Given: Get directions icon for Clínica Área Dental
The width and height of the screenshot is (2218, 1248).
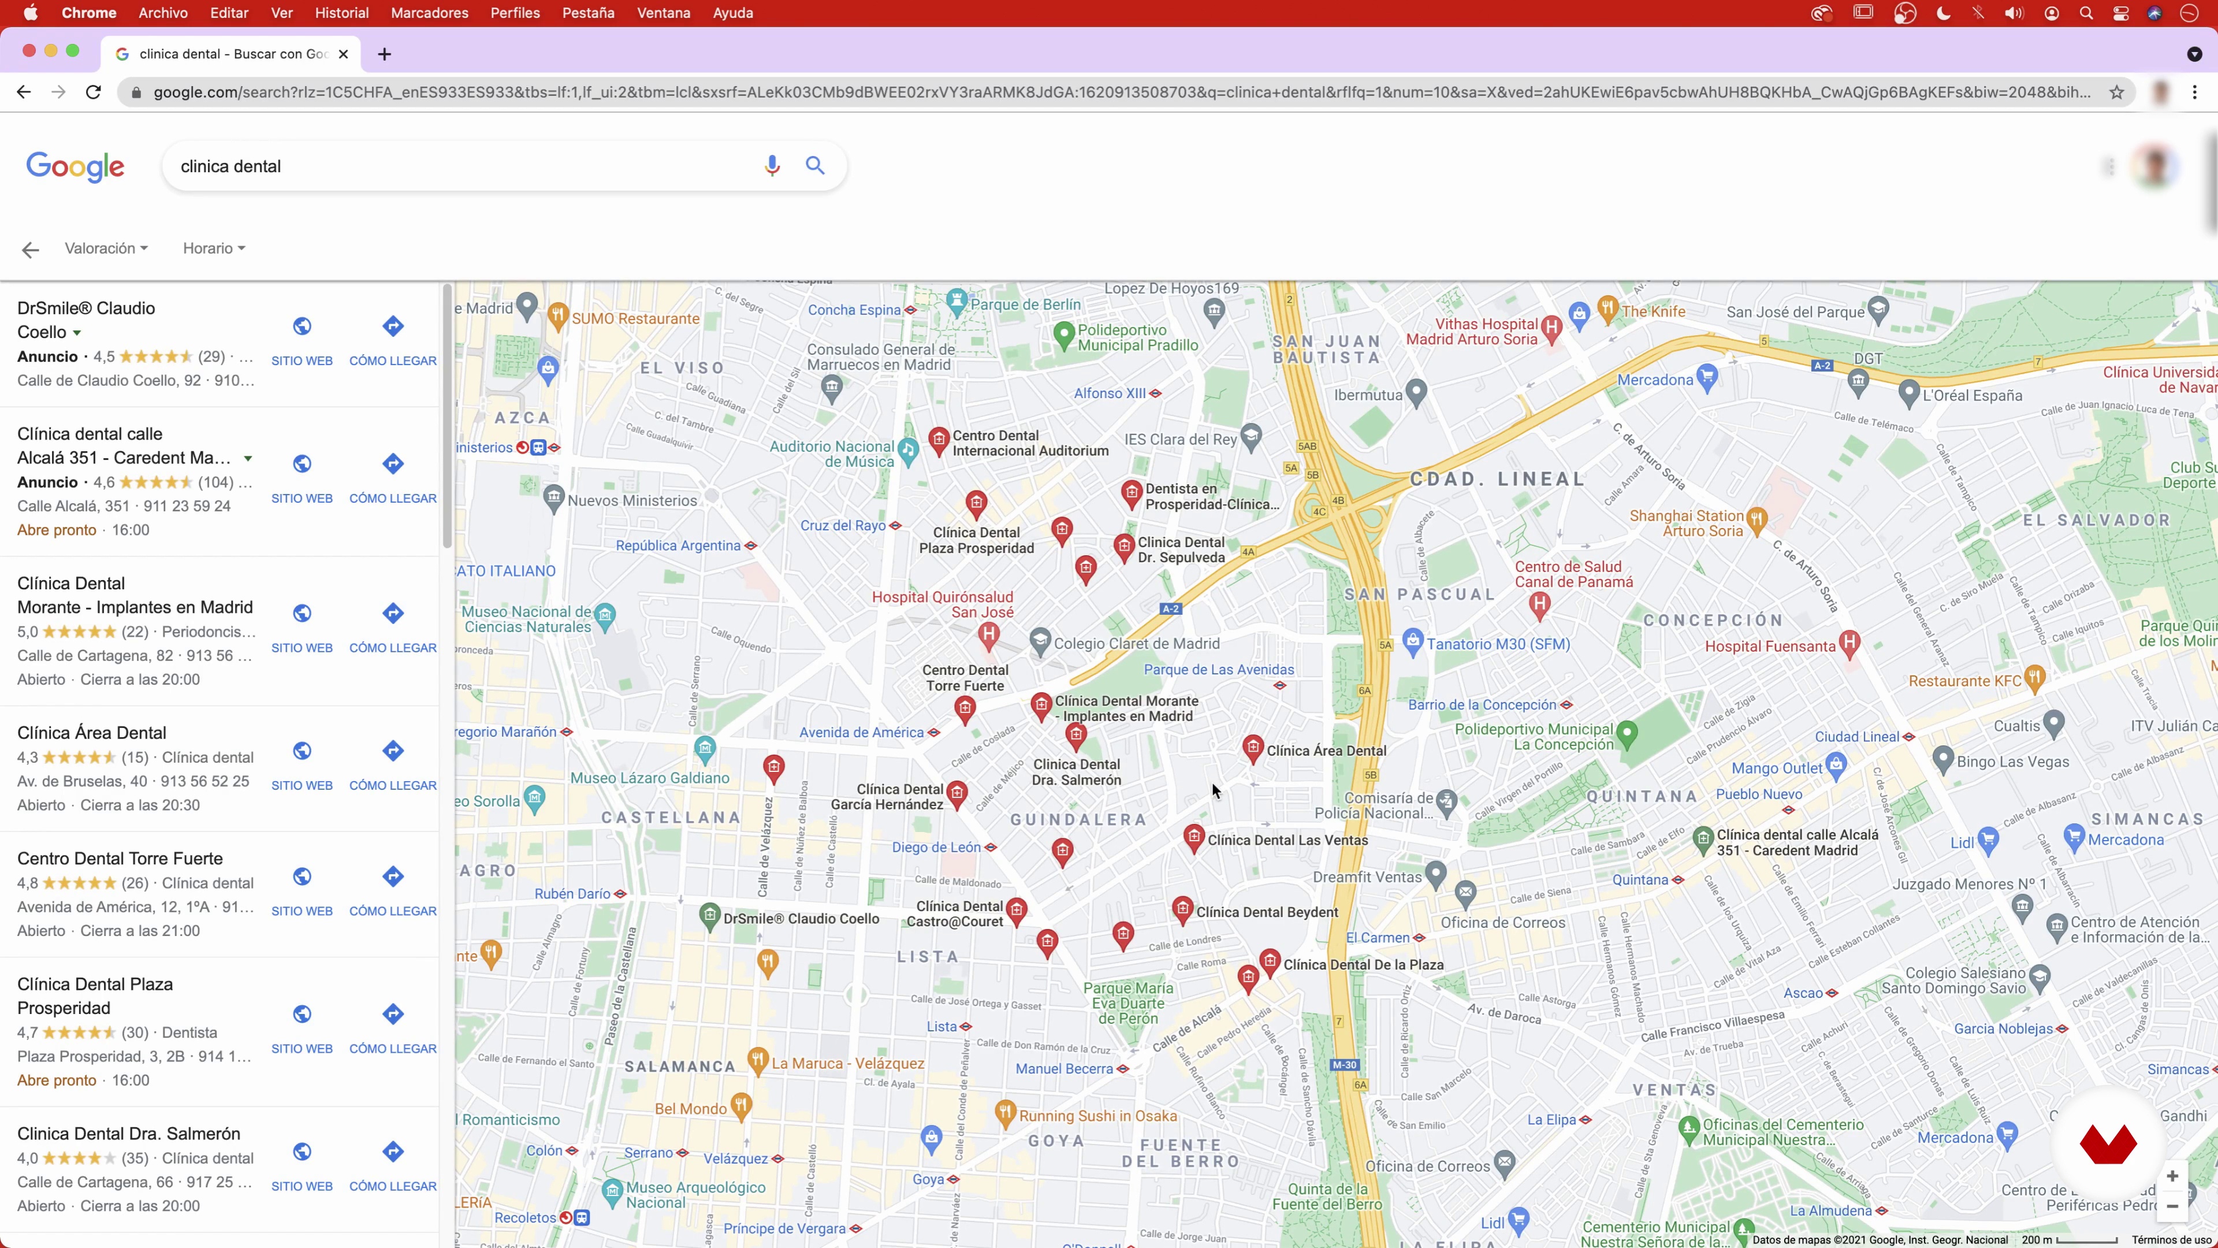Looking at the screenshot, I should [393, 751].
